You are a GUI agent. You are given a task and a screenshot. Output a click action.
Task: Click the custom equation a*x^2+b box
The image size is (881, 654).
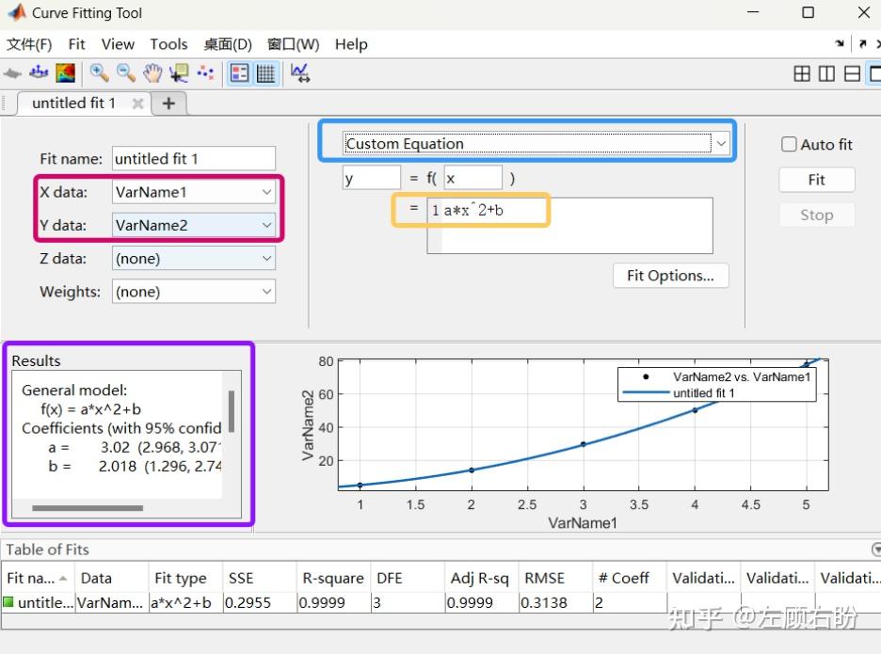coord(569,225)
